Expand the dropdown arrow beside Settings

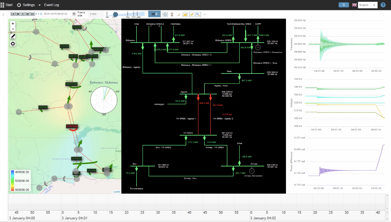point(40,5)
